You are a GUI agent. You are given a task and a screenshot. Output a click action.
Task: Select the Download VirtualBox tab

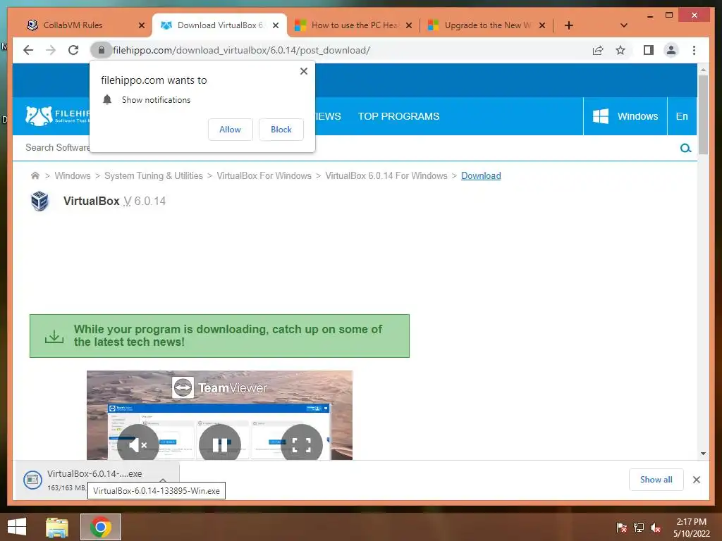pyautogui.click(x=220, y=25)
